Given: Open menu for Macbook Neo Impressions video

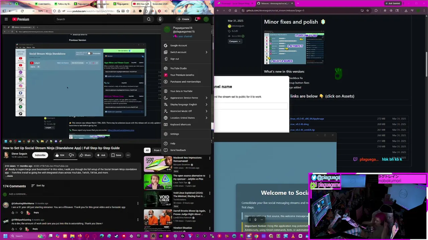Looking at the screenshot, I should tap(210, 158).
